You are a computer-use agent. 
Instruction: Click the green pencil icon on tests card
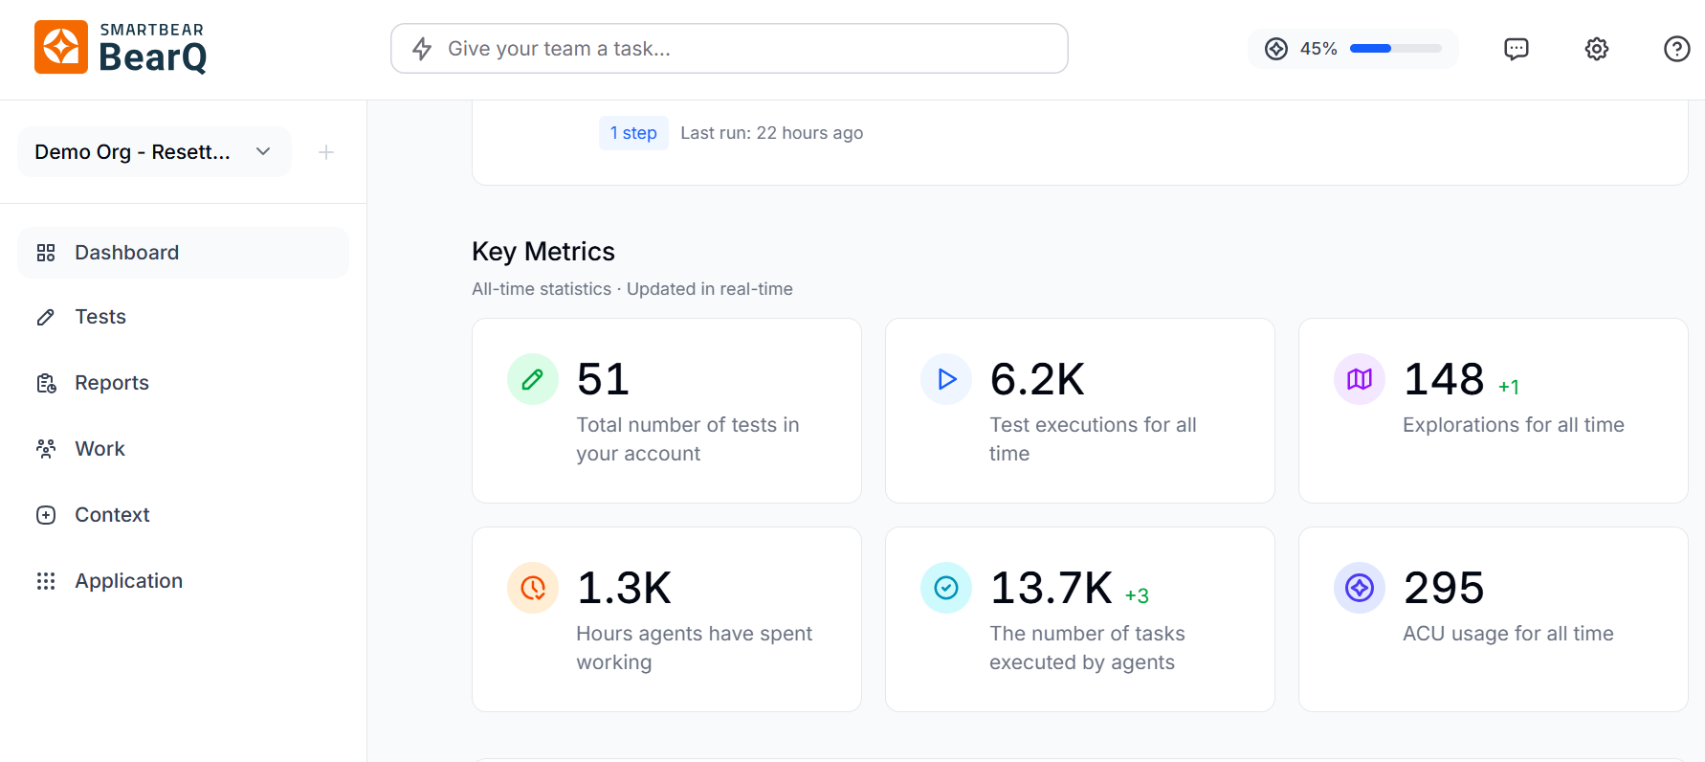click(533, 379)
